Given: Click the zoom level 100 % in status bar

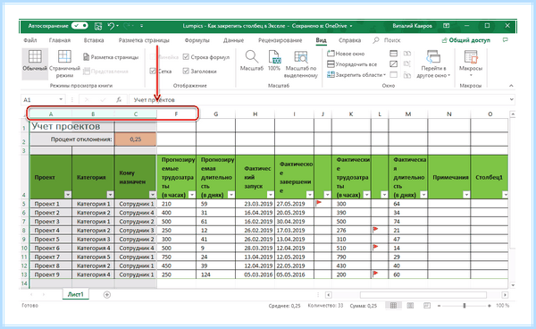Looking at the screenshot, I should point(503,306).
